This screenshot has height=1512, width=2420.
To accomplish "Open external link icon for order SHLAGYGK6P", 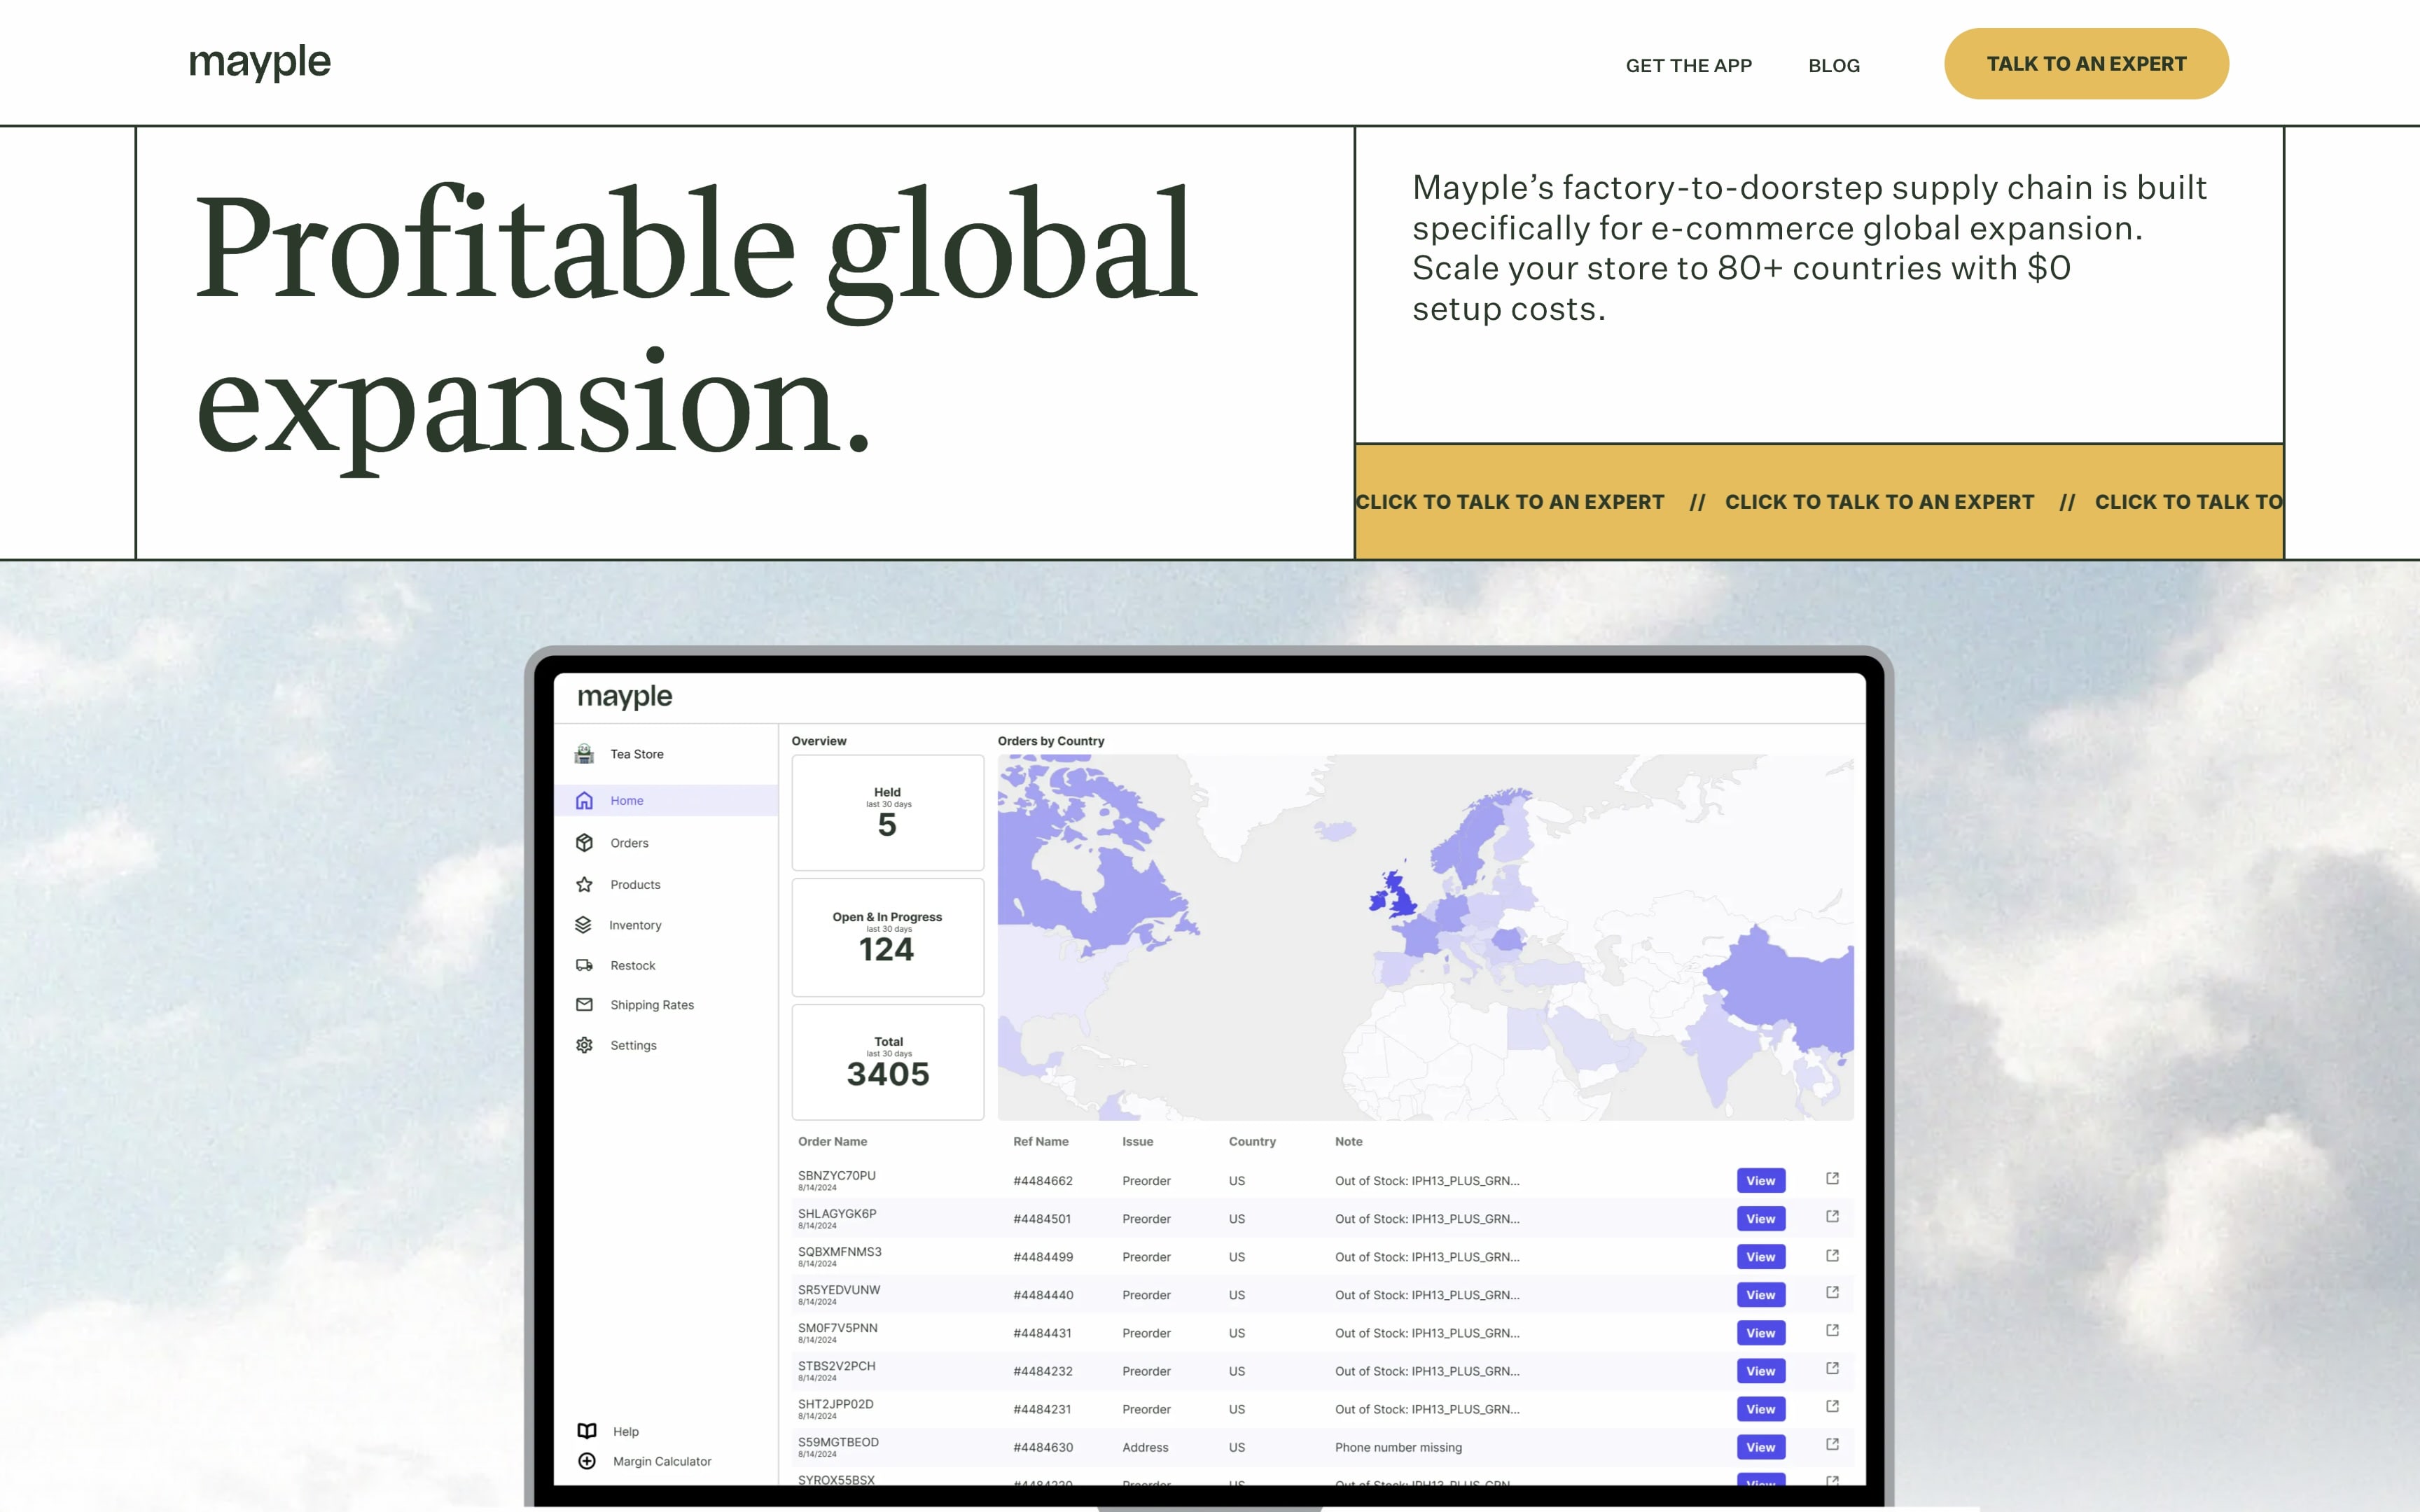I will 1832,1217.
